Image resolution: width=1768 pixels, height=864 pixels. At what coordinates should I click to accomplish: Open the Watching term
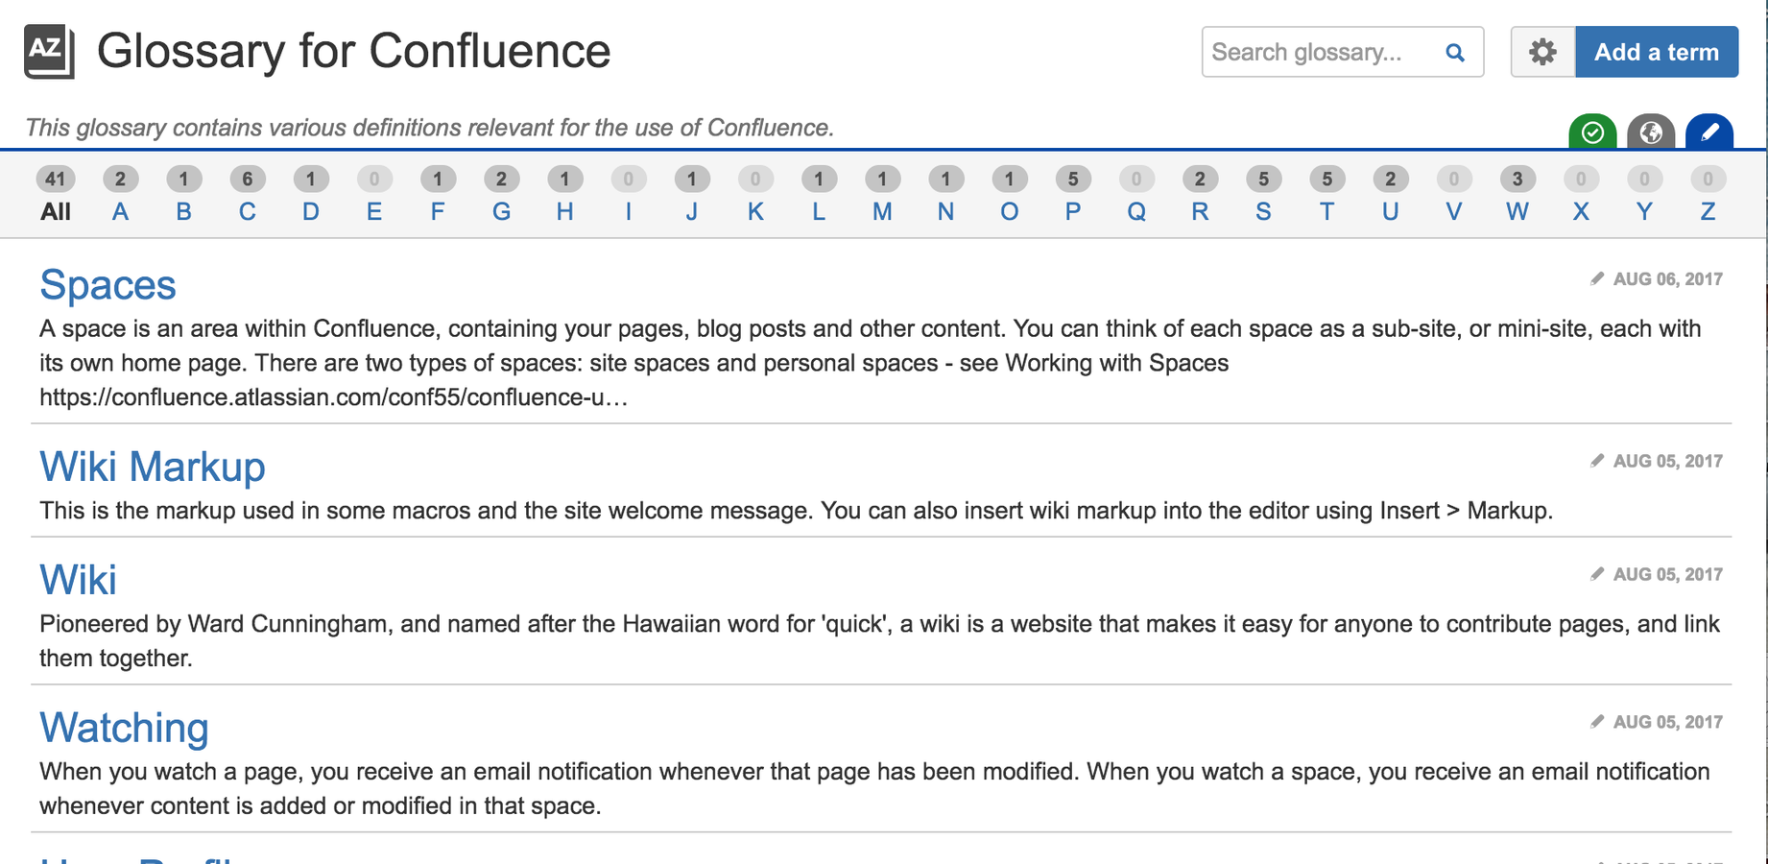point(124,728)
